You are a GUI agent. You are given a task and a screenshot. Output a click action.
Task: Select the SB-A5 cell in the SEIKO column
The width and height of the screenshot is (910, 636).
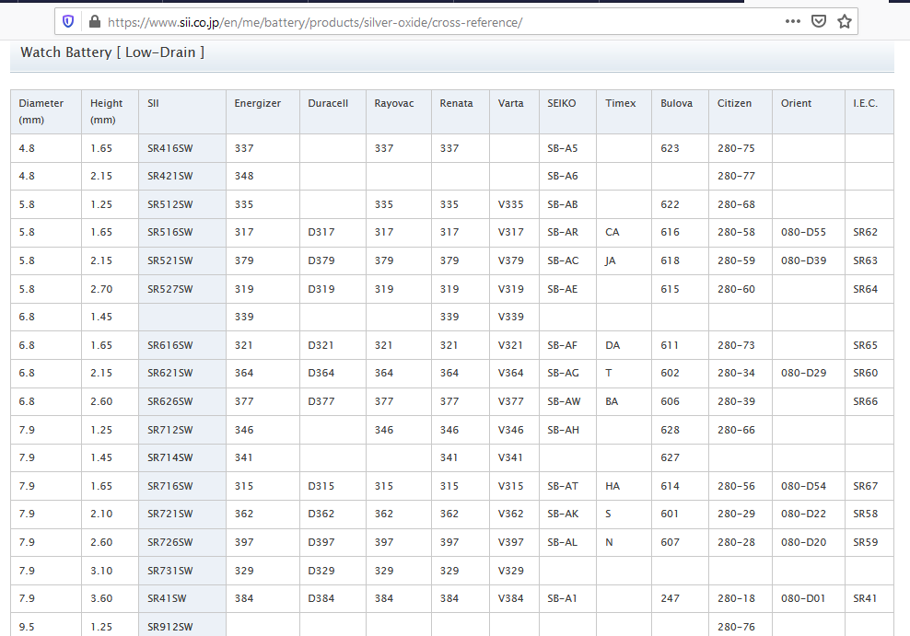tap(562, 148)
